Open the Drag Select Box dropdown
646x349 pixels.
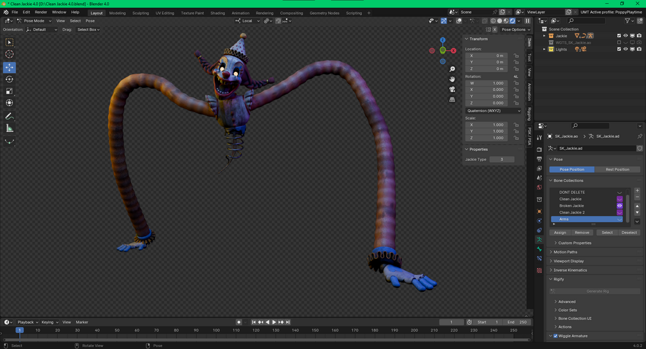88,30
